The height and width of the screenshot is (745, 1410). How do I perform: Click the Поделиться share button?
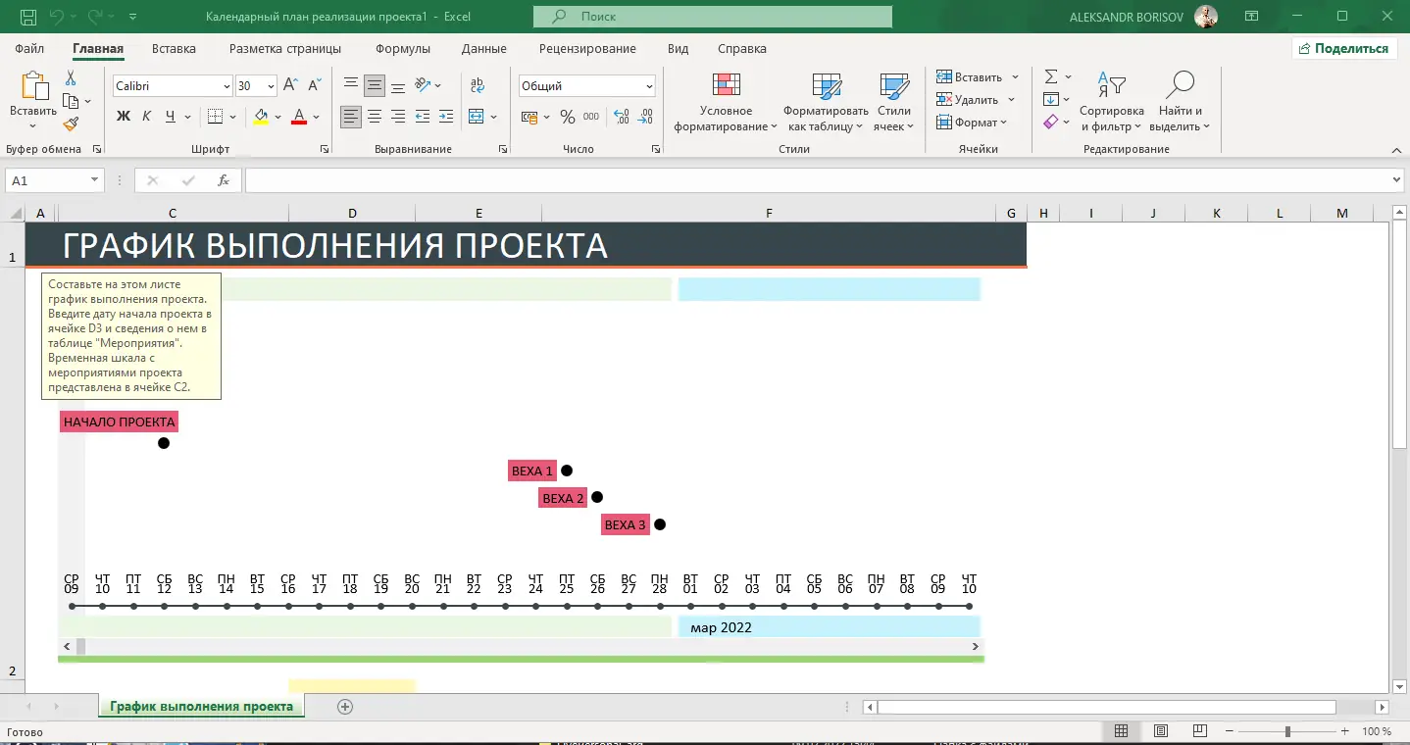click(1344, 48)
